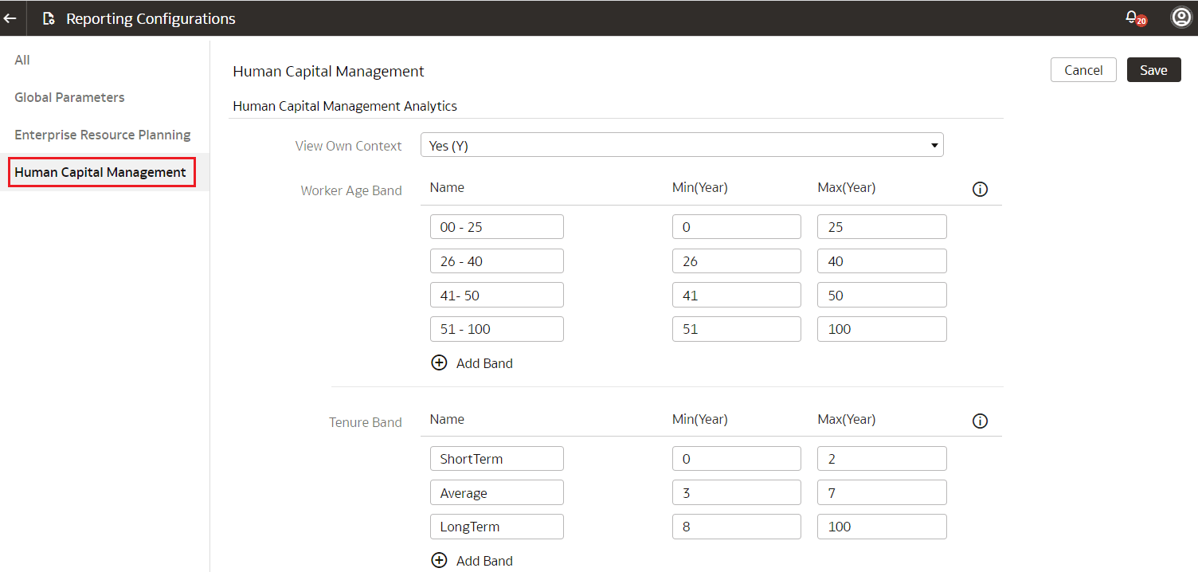
Task: Click the ShortTerm name field
Action: click(496, 458)
